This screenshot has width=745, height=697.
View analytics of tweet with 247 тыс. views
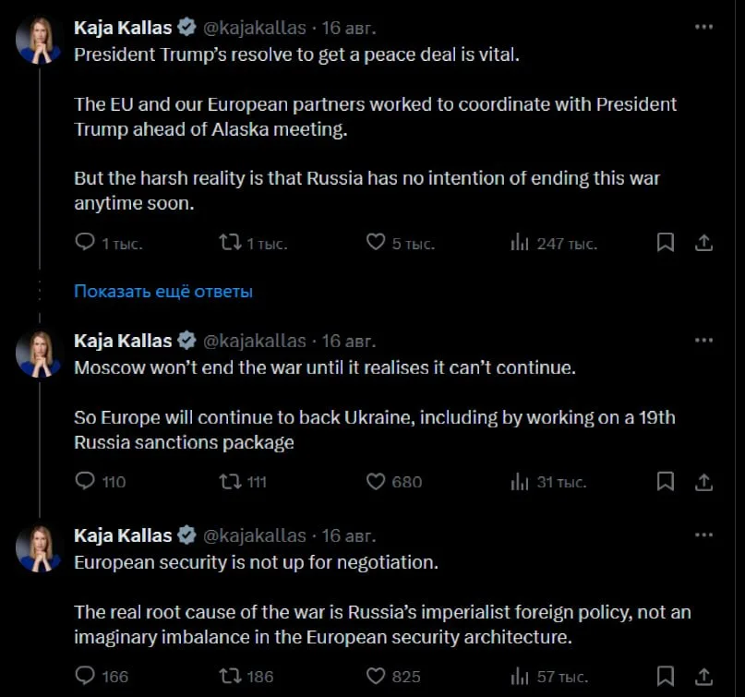tap(520, 243)
